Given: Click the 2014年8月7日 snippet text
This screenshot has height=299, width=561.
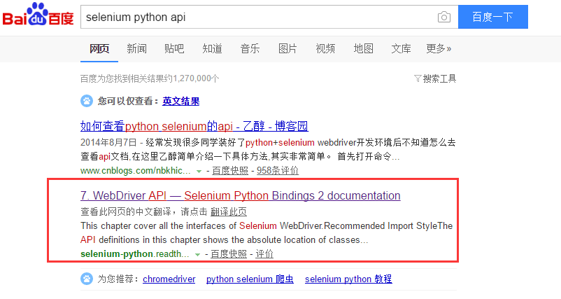Looking at the screenshot, I should tap(108, 143).
